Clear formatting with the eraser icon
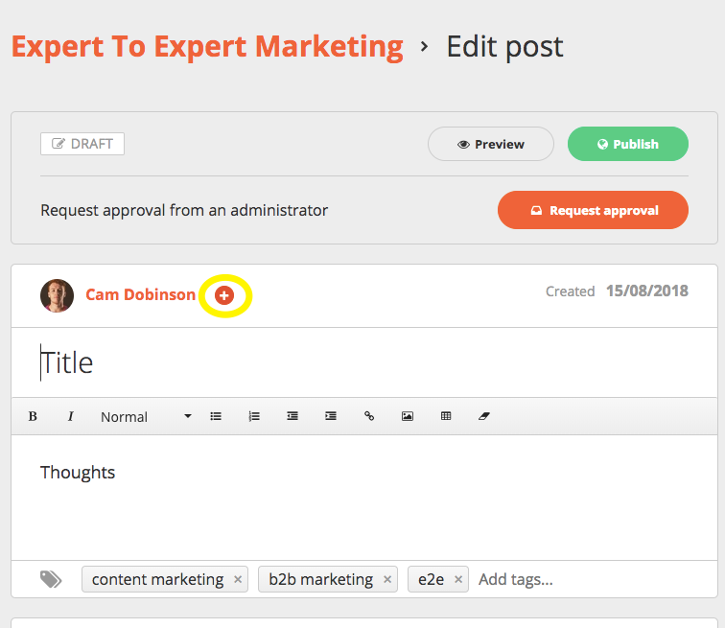 coord(484,416)
